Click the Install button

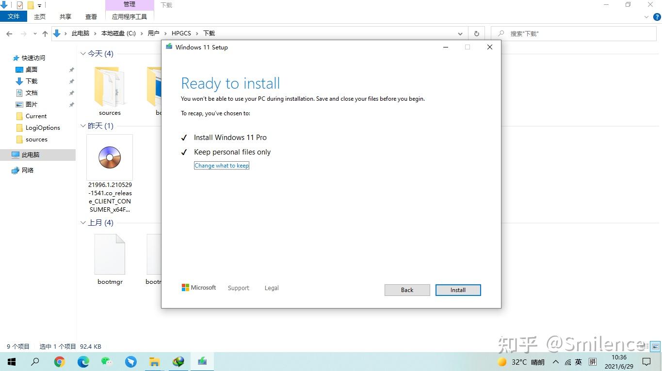tap(458, 290)
